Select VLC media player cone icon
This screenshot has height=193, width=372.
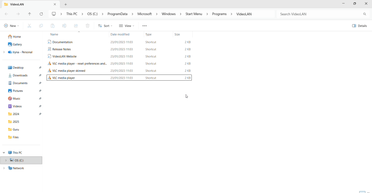point(49,78)
